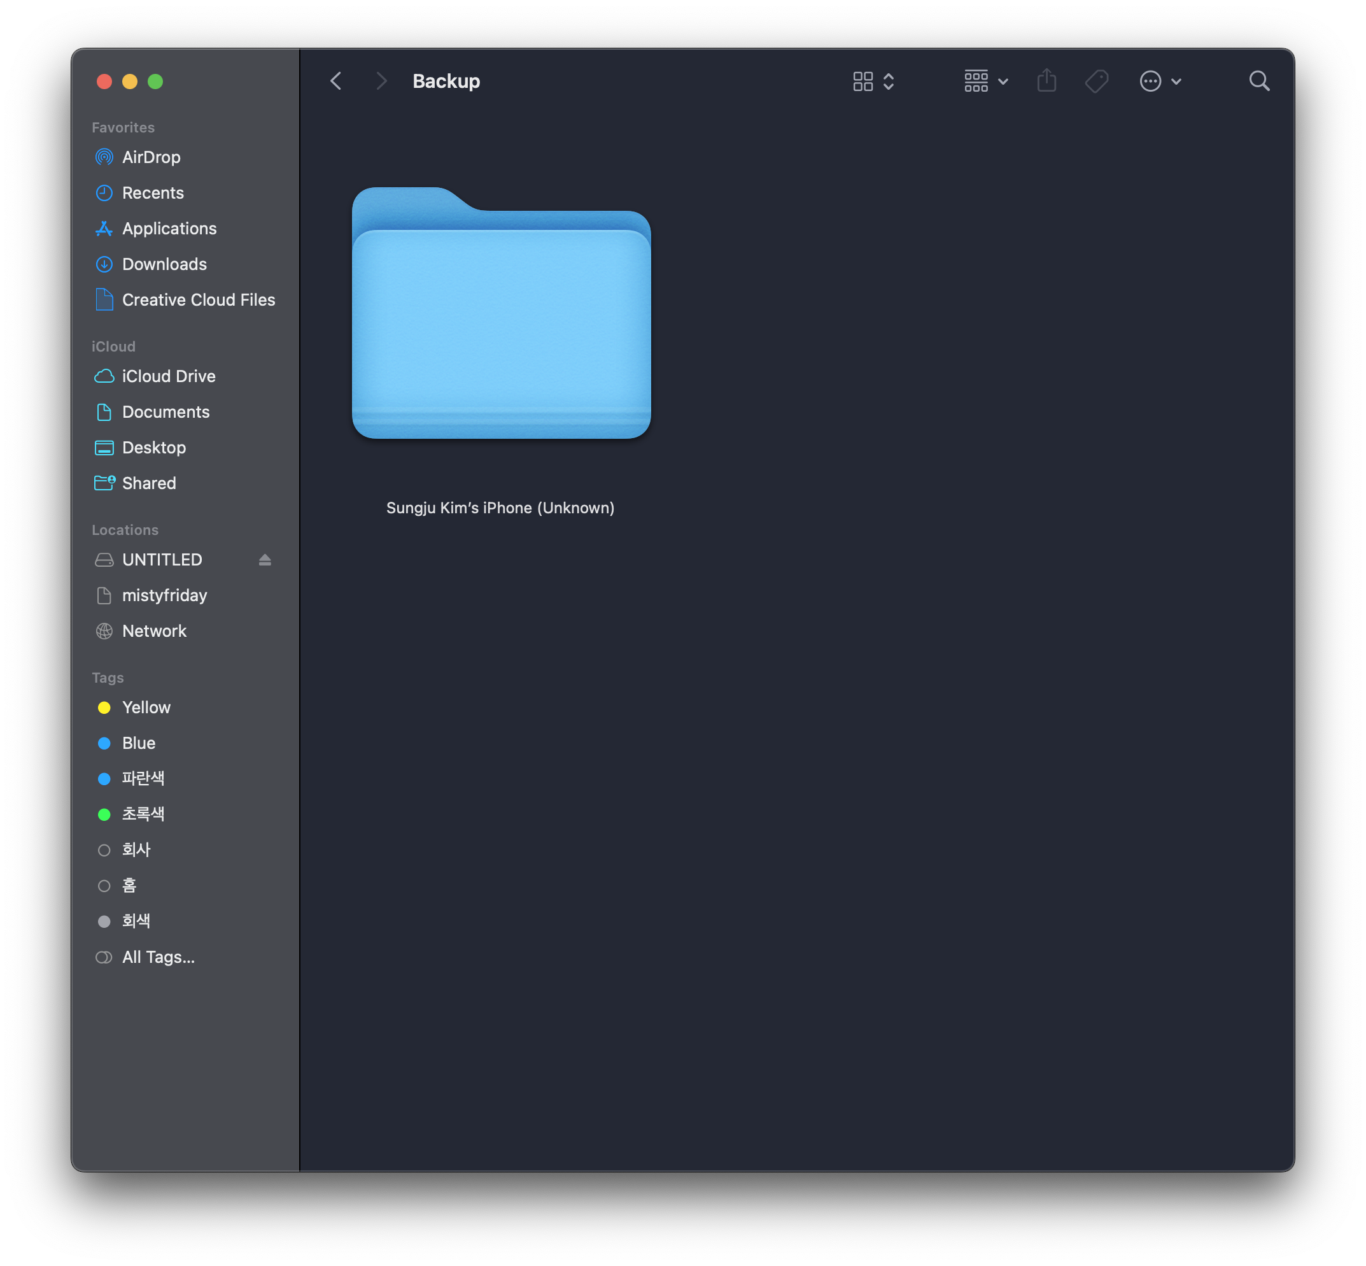Click the Edit Tags toolbar icon
Viewport: 1366px width, 1266px height.
[x=1096, y=82]
